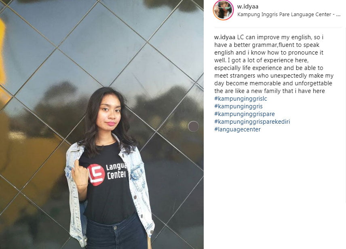This screenshot has width=346, height=249.
Task: Follow the #kampunginggrispare hashtag link
Action: pos(245,114)
